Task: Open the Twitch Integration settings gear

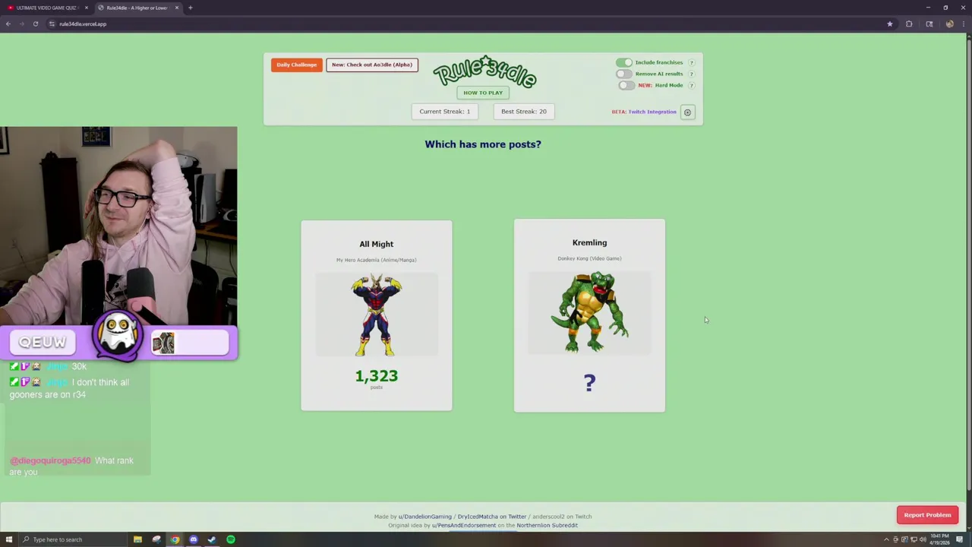Action: (x=687, y=112)
